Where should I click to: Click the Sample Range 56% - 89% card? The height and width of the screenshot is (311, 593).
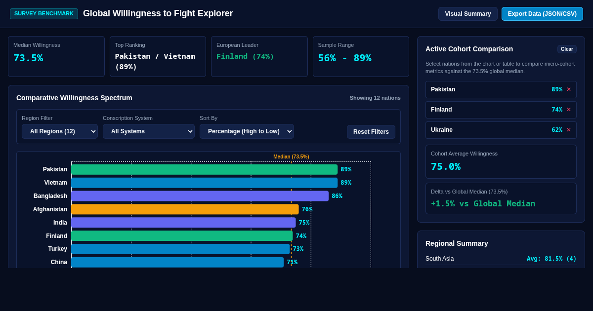pos(361,56)
